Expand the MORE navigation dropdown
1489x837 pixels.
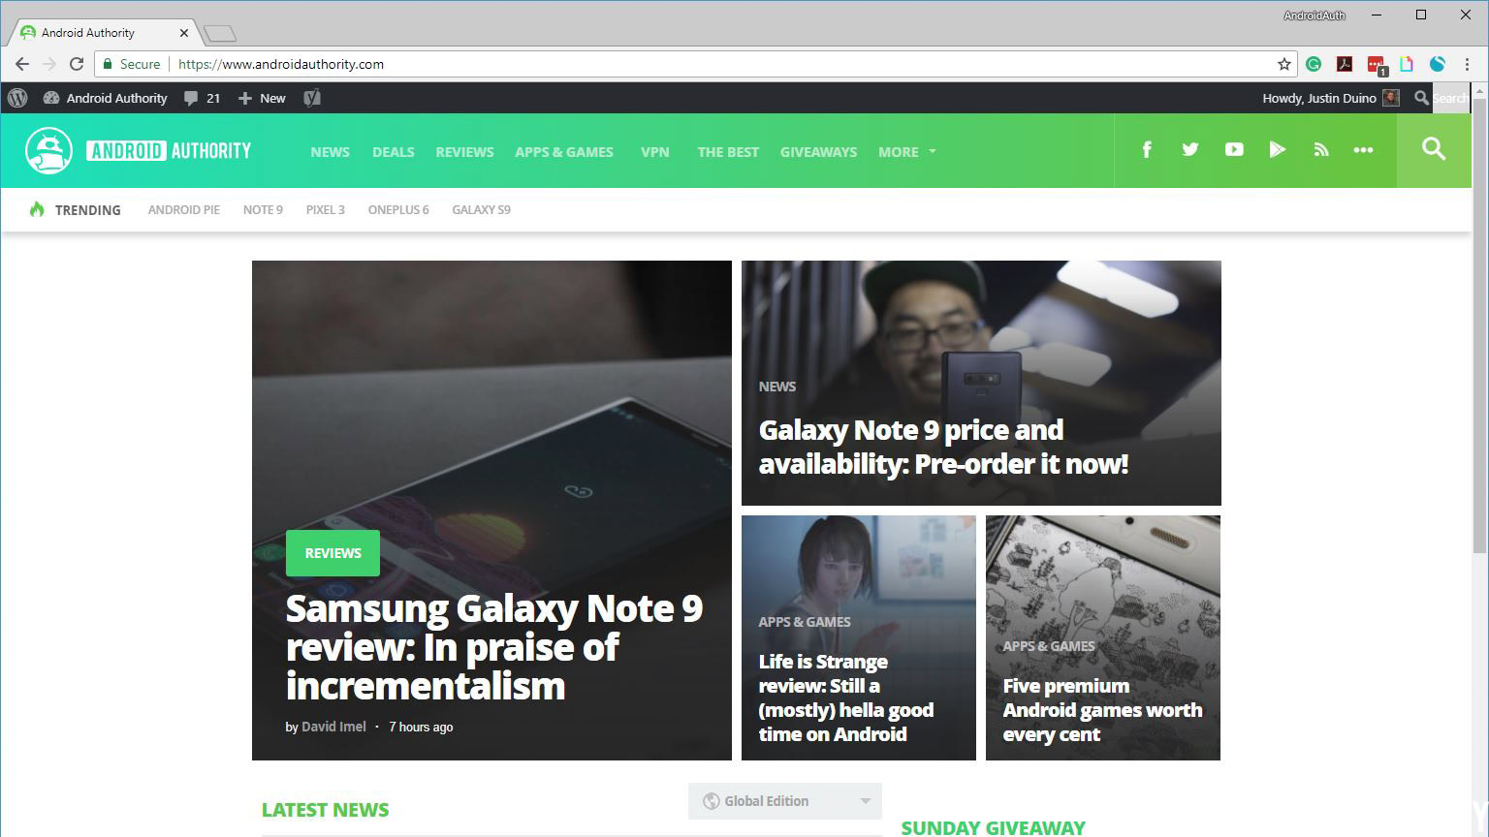907,151
